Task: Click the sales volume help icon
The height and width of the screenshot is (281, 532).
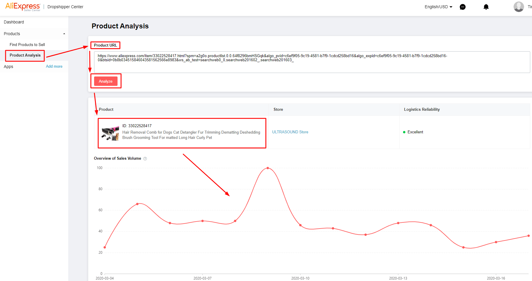Action: 145,159
